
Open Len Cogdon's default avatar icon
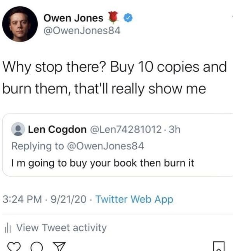point(18,129)
